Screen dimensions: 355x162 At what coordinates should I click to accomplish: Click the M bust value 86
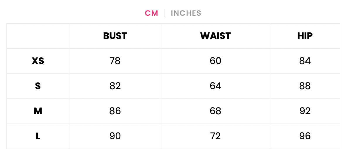[x=115, y=111]
